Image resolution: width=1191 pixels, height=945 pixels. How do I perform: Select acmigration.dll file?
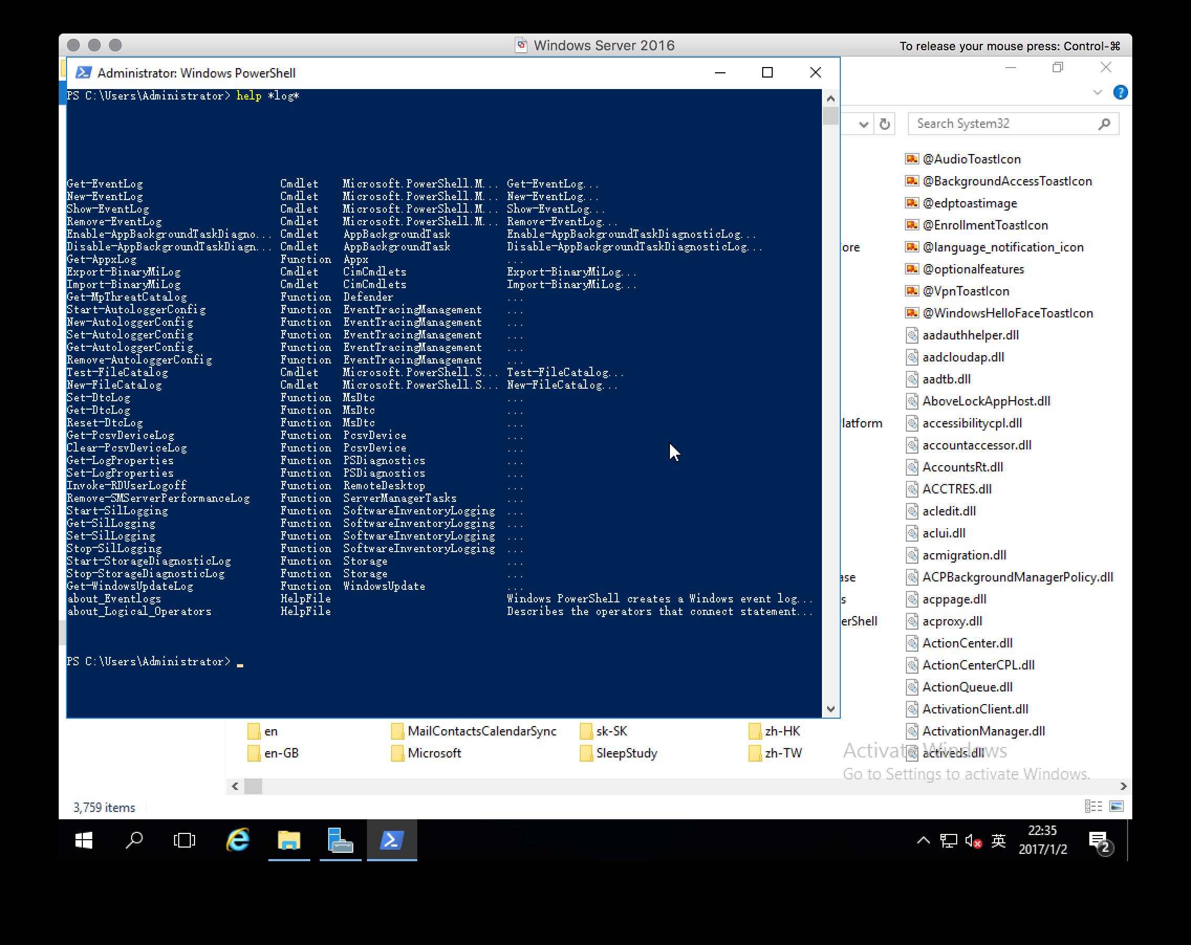tap(956, 555)
